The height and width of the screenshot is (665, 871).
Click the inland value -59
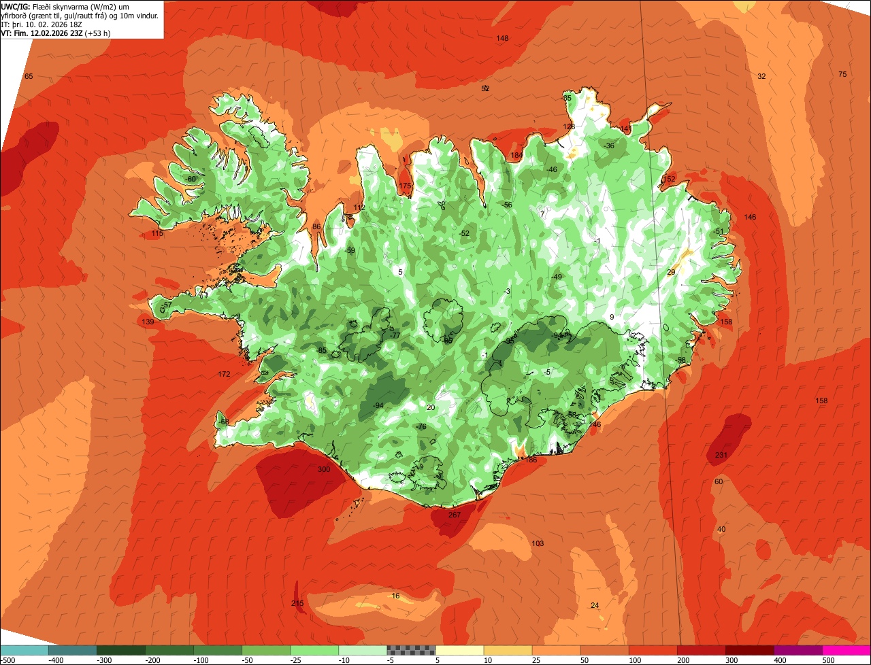pyautogui.click(x=350, y=250)
